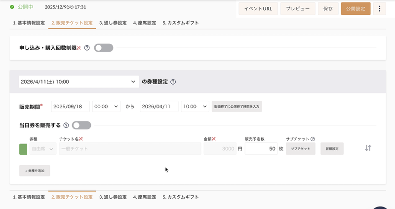The width and height of the screenshot is (395, 209).
Task: Click help icon beside 申し込み・購入回数制限
Action: pos(87,48)
